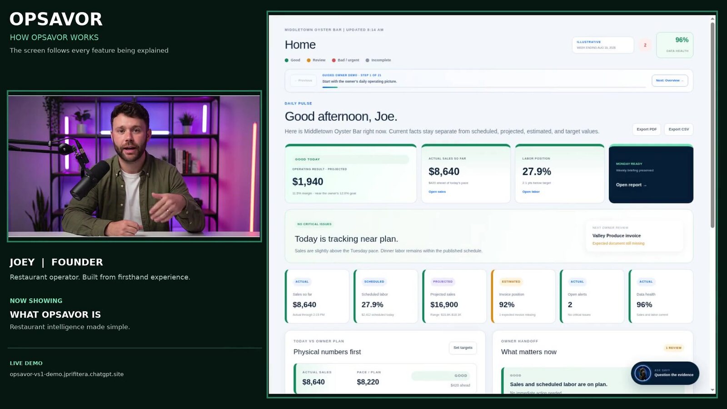Click the green Good legend dot
Image resolution: width=727 pixels, height=409 pixels.
coord(287,60)
